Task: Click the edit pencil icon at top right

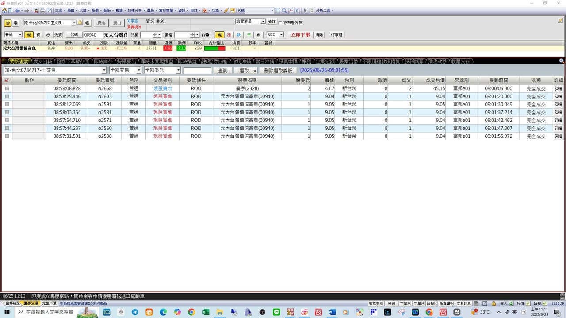Action: point(561,20)
